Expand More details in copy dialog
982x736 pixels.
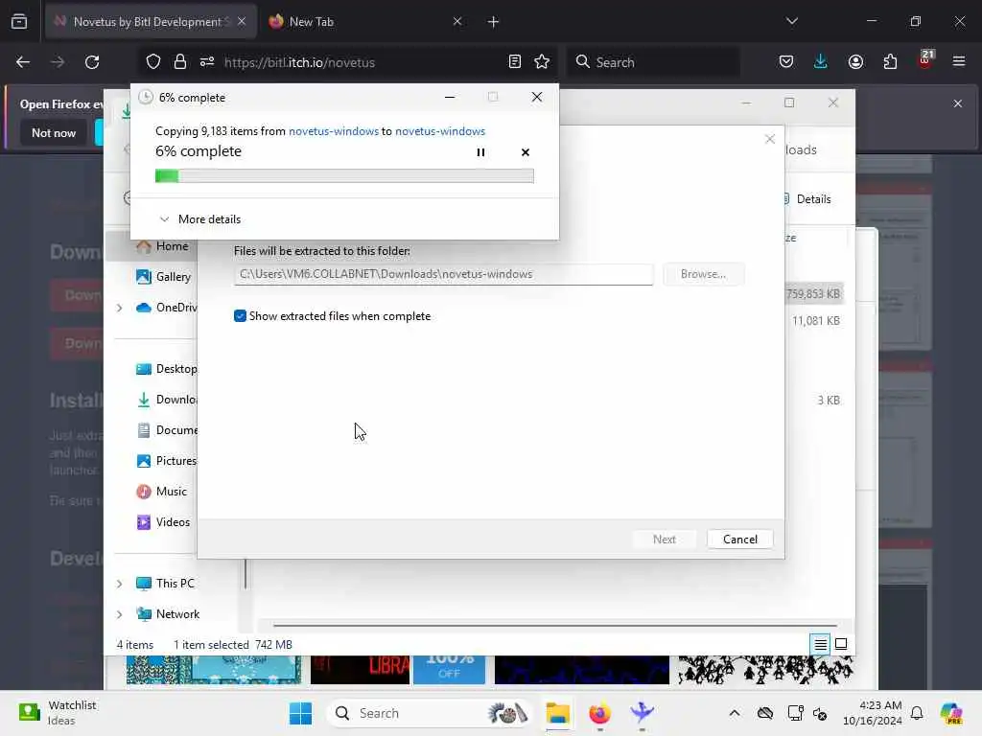[x=200, y=219]
